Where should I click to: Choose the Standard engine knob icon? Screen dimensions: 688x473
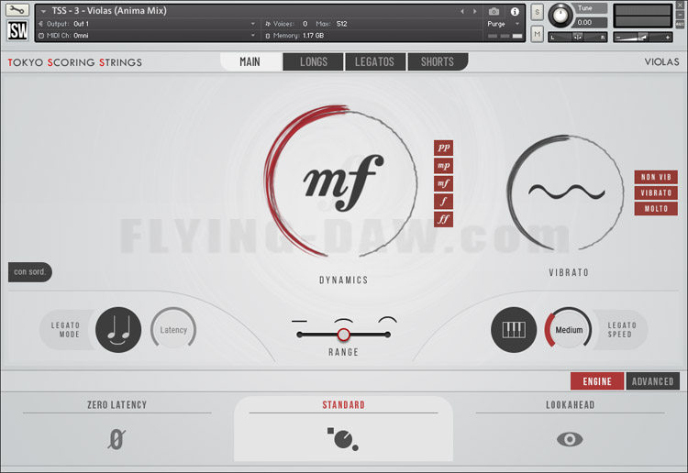click(343, 439)
